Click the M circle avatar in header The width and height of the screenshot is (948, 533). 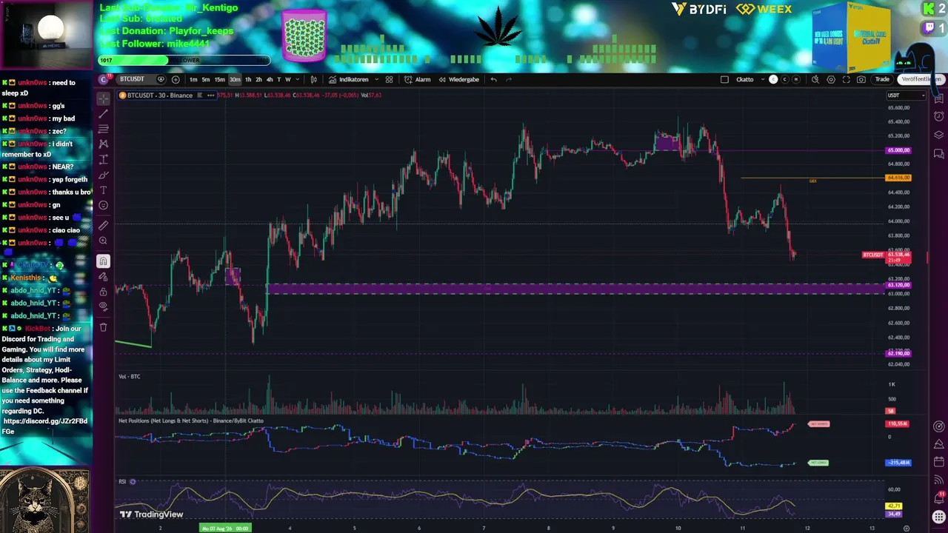click(797, 79)
